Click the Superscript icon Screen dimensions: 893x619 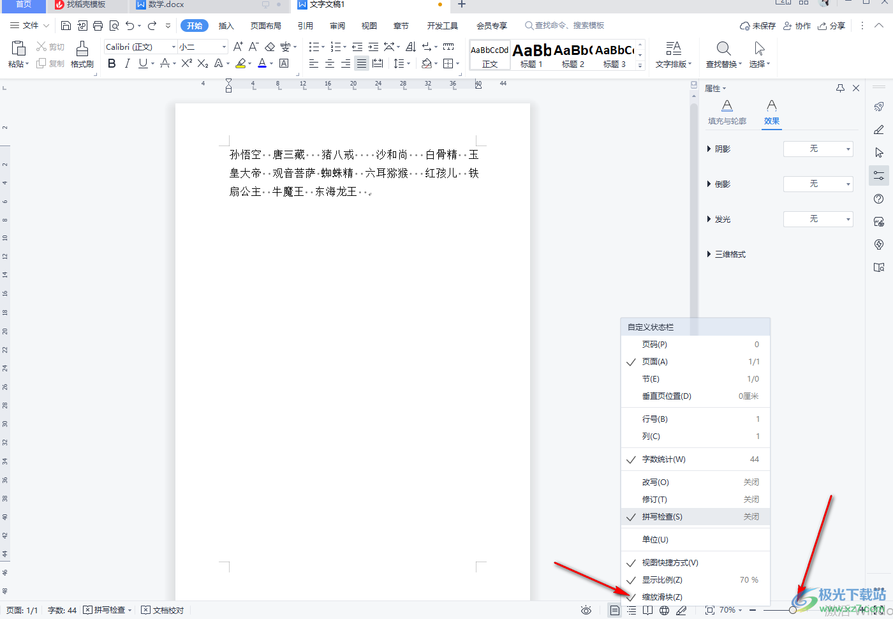click(186, 63)
